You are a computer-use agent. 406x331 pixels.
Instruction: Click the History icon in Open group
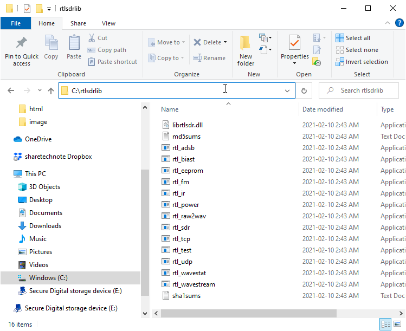pos(317,62)
